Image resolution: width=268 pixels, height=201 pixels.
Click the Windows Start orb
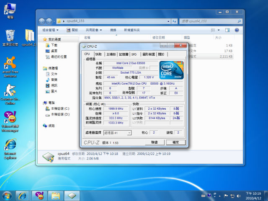(x=7, y=196)
